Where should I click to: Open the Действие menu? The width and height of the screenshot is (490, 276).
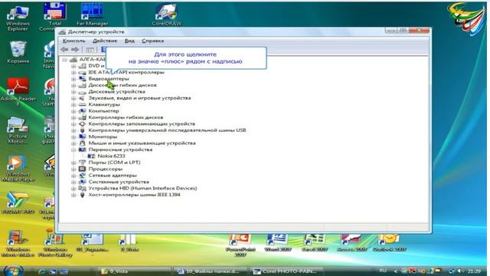click(105, 41)
